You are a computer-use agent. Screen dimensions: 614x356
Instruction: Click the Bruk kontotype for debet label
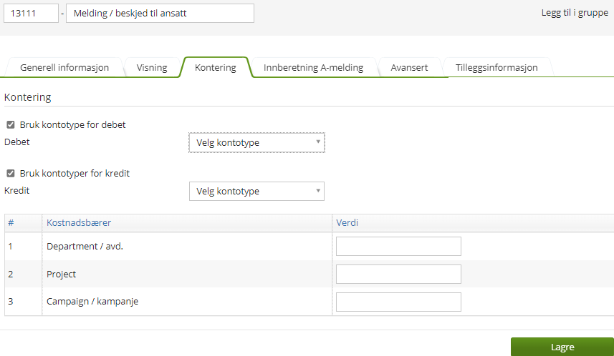pos(73,124)
